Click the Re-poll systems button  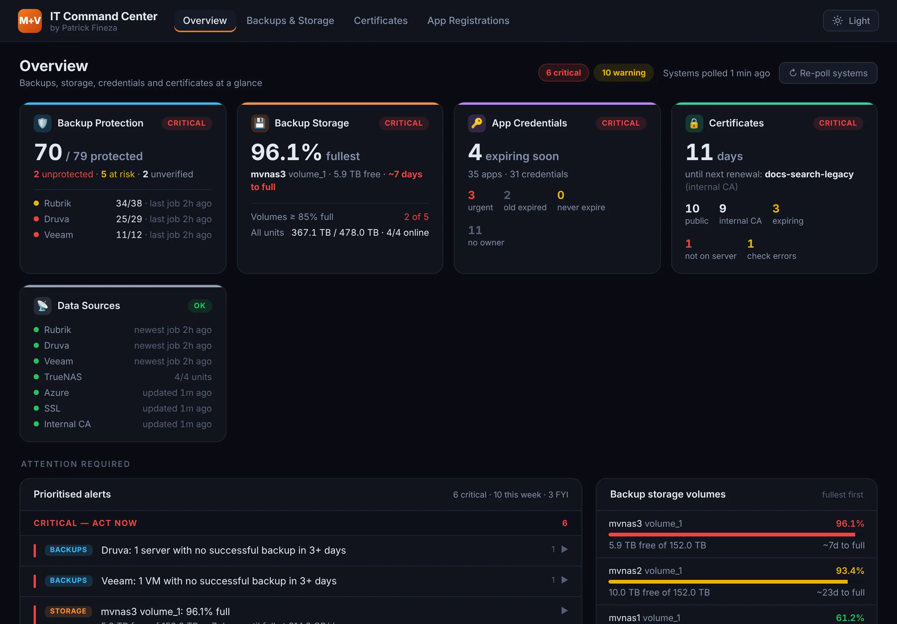(828, 73)
